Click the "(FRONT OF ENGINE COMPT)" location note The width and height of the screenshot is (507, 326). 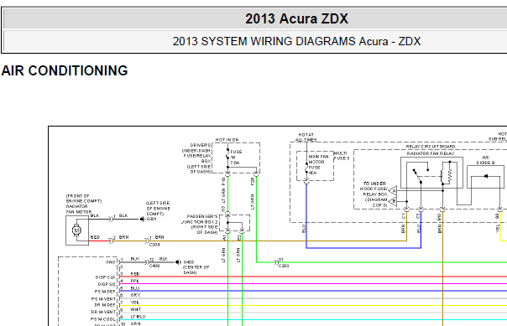(x=84, y=199)
